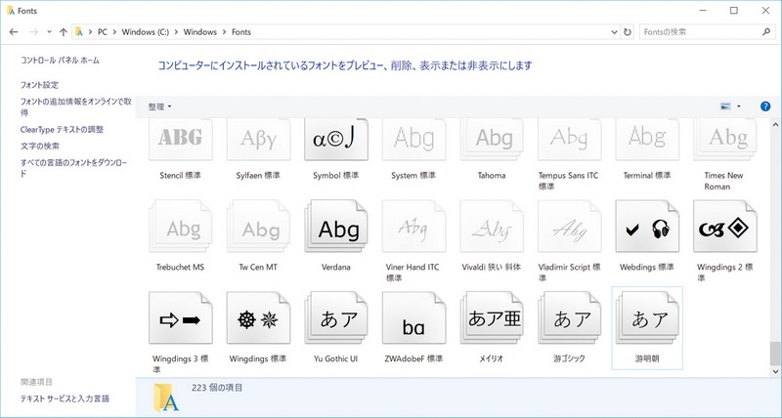The image size is (782, 418).
Task: Select the Wingdings font with wheel symbol
Action: pyautogui.click(x=258, y=317)
